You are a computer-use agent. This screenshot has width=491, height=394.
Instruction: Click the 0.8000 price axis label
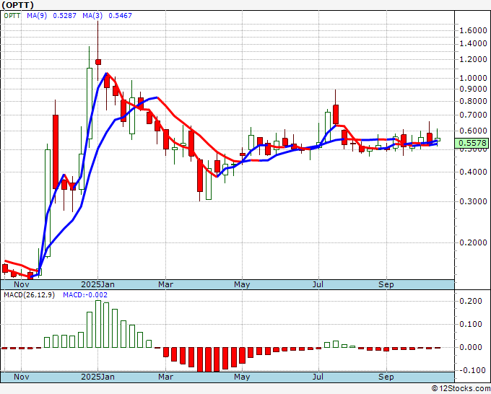[x=473, y=101]
